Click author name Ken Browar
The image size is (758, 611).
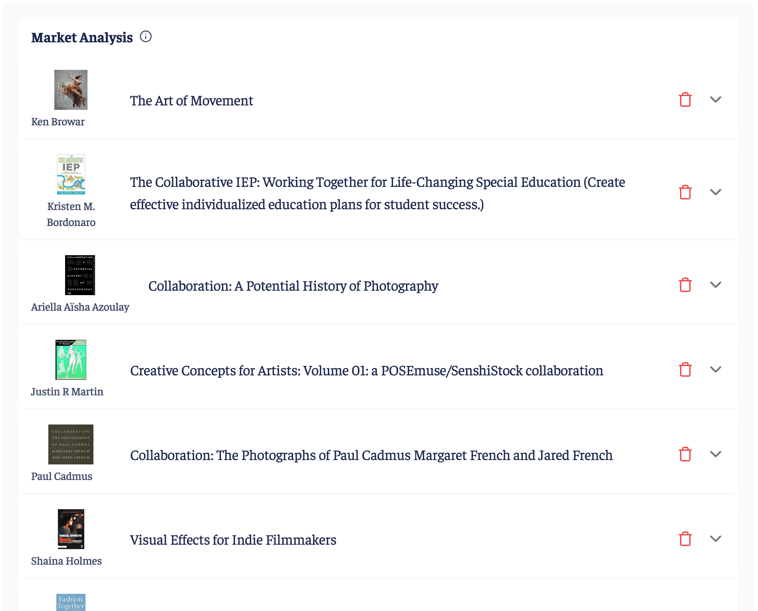tap(58, 121)
